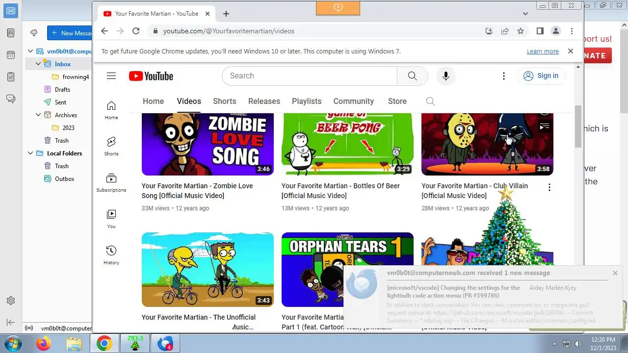Image resolution: width=628 pixels, height=353 pixels.
Task: Open Thunderbird settings gear icon
Action: point(11,301)
